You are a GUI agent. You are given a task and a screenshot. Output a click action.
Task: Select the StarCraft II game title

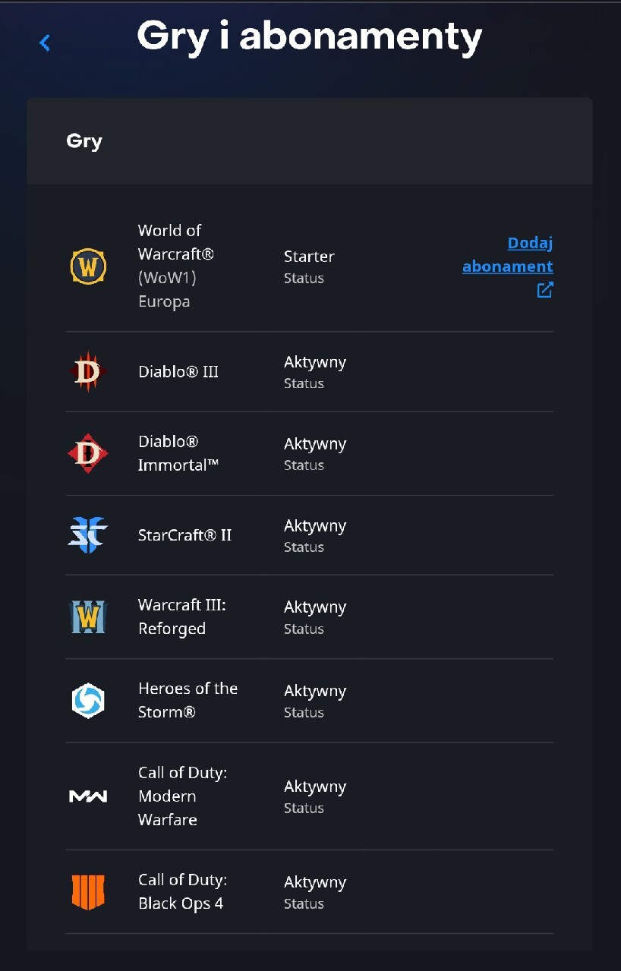[184, 535]
